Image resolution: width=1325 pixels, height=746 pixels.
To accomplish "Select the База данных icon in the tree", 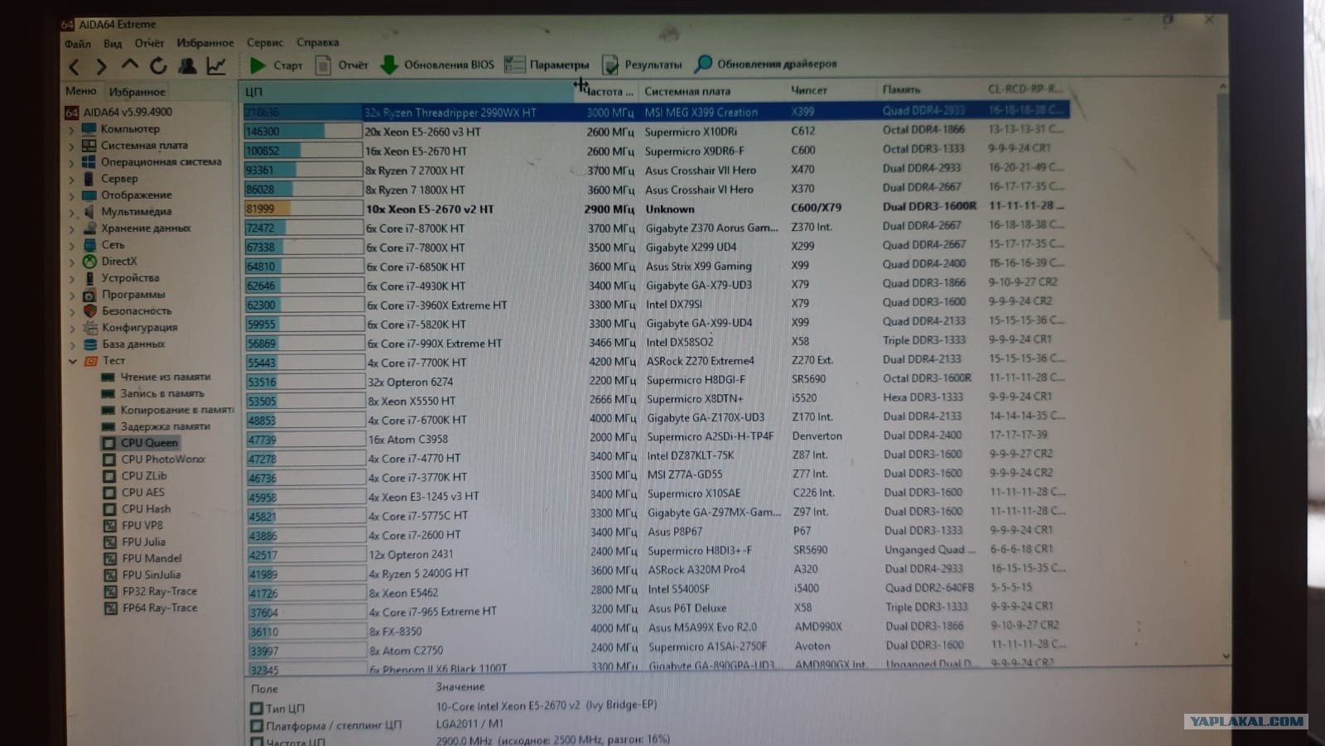I will point(90,344).
